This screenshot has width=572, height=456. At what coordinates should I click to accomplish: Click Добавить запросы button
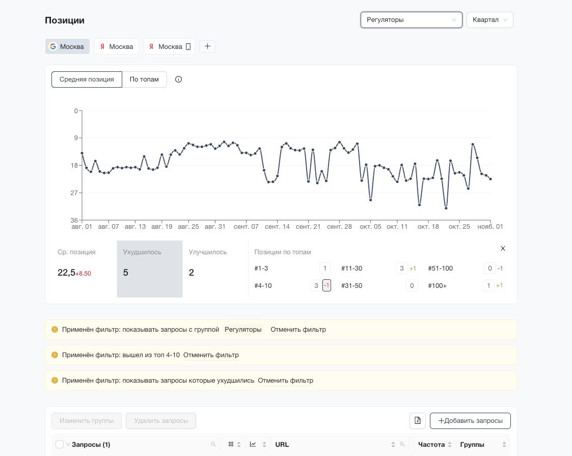pos(470,421)
